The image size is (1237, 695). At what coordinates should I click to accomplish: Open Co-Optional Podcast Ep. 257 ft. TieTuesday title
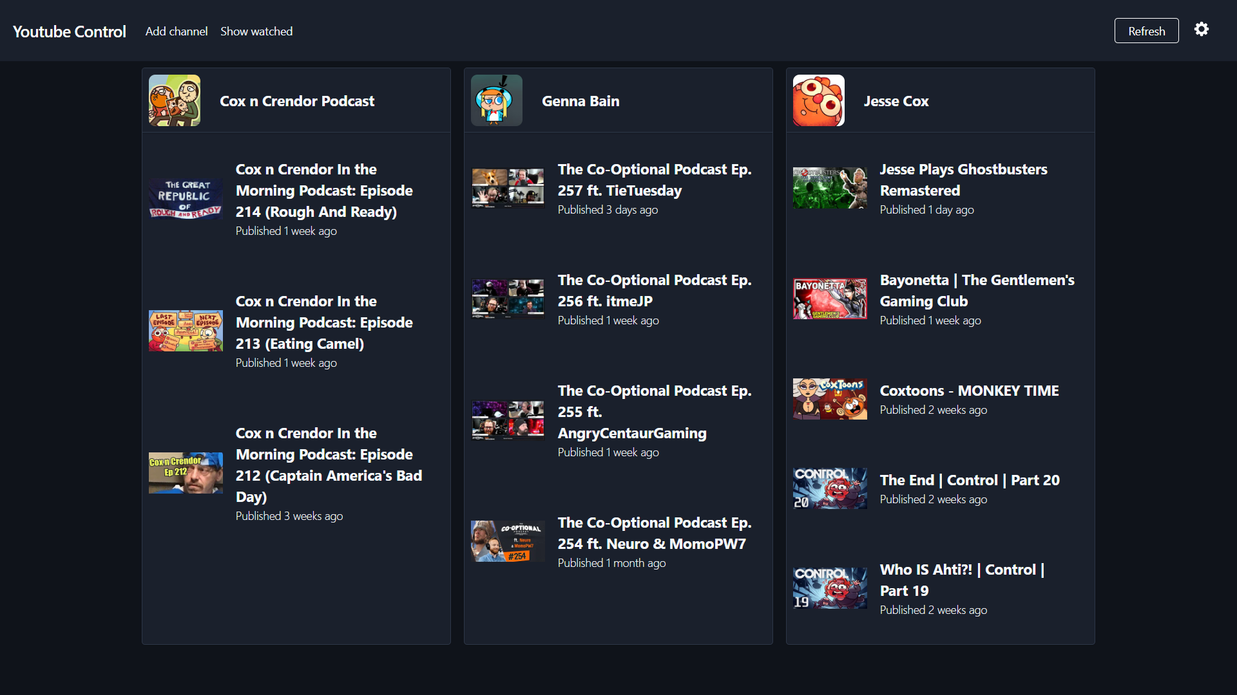(x=654, y=180)
